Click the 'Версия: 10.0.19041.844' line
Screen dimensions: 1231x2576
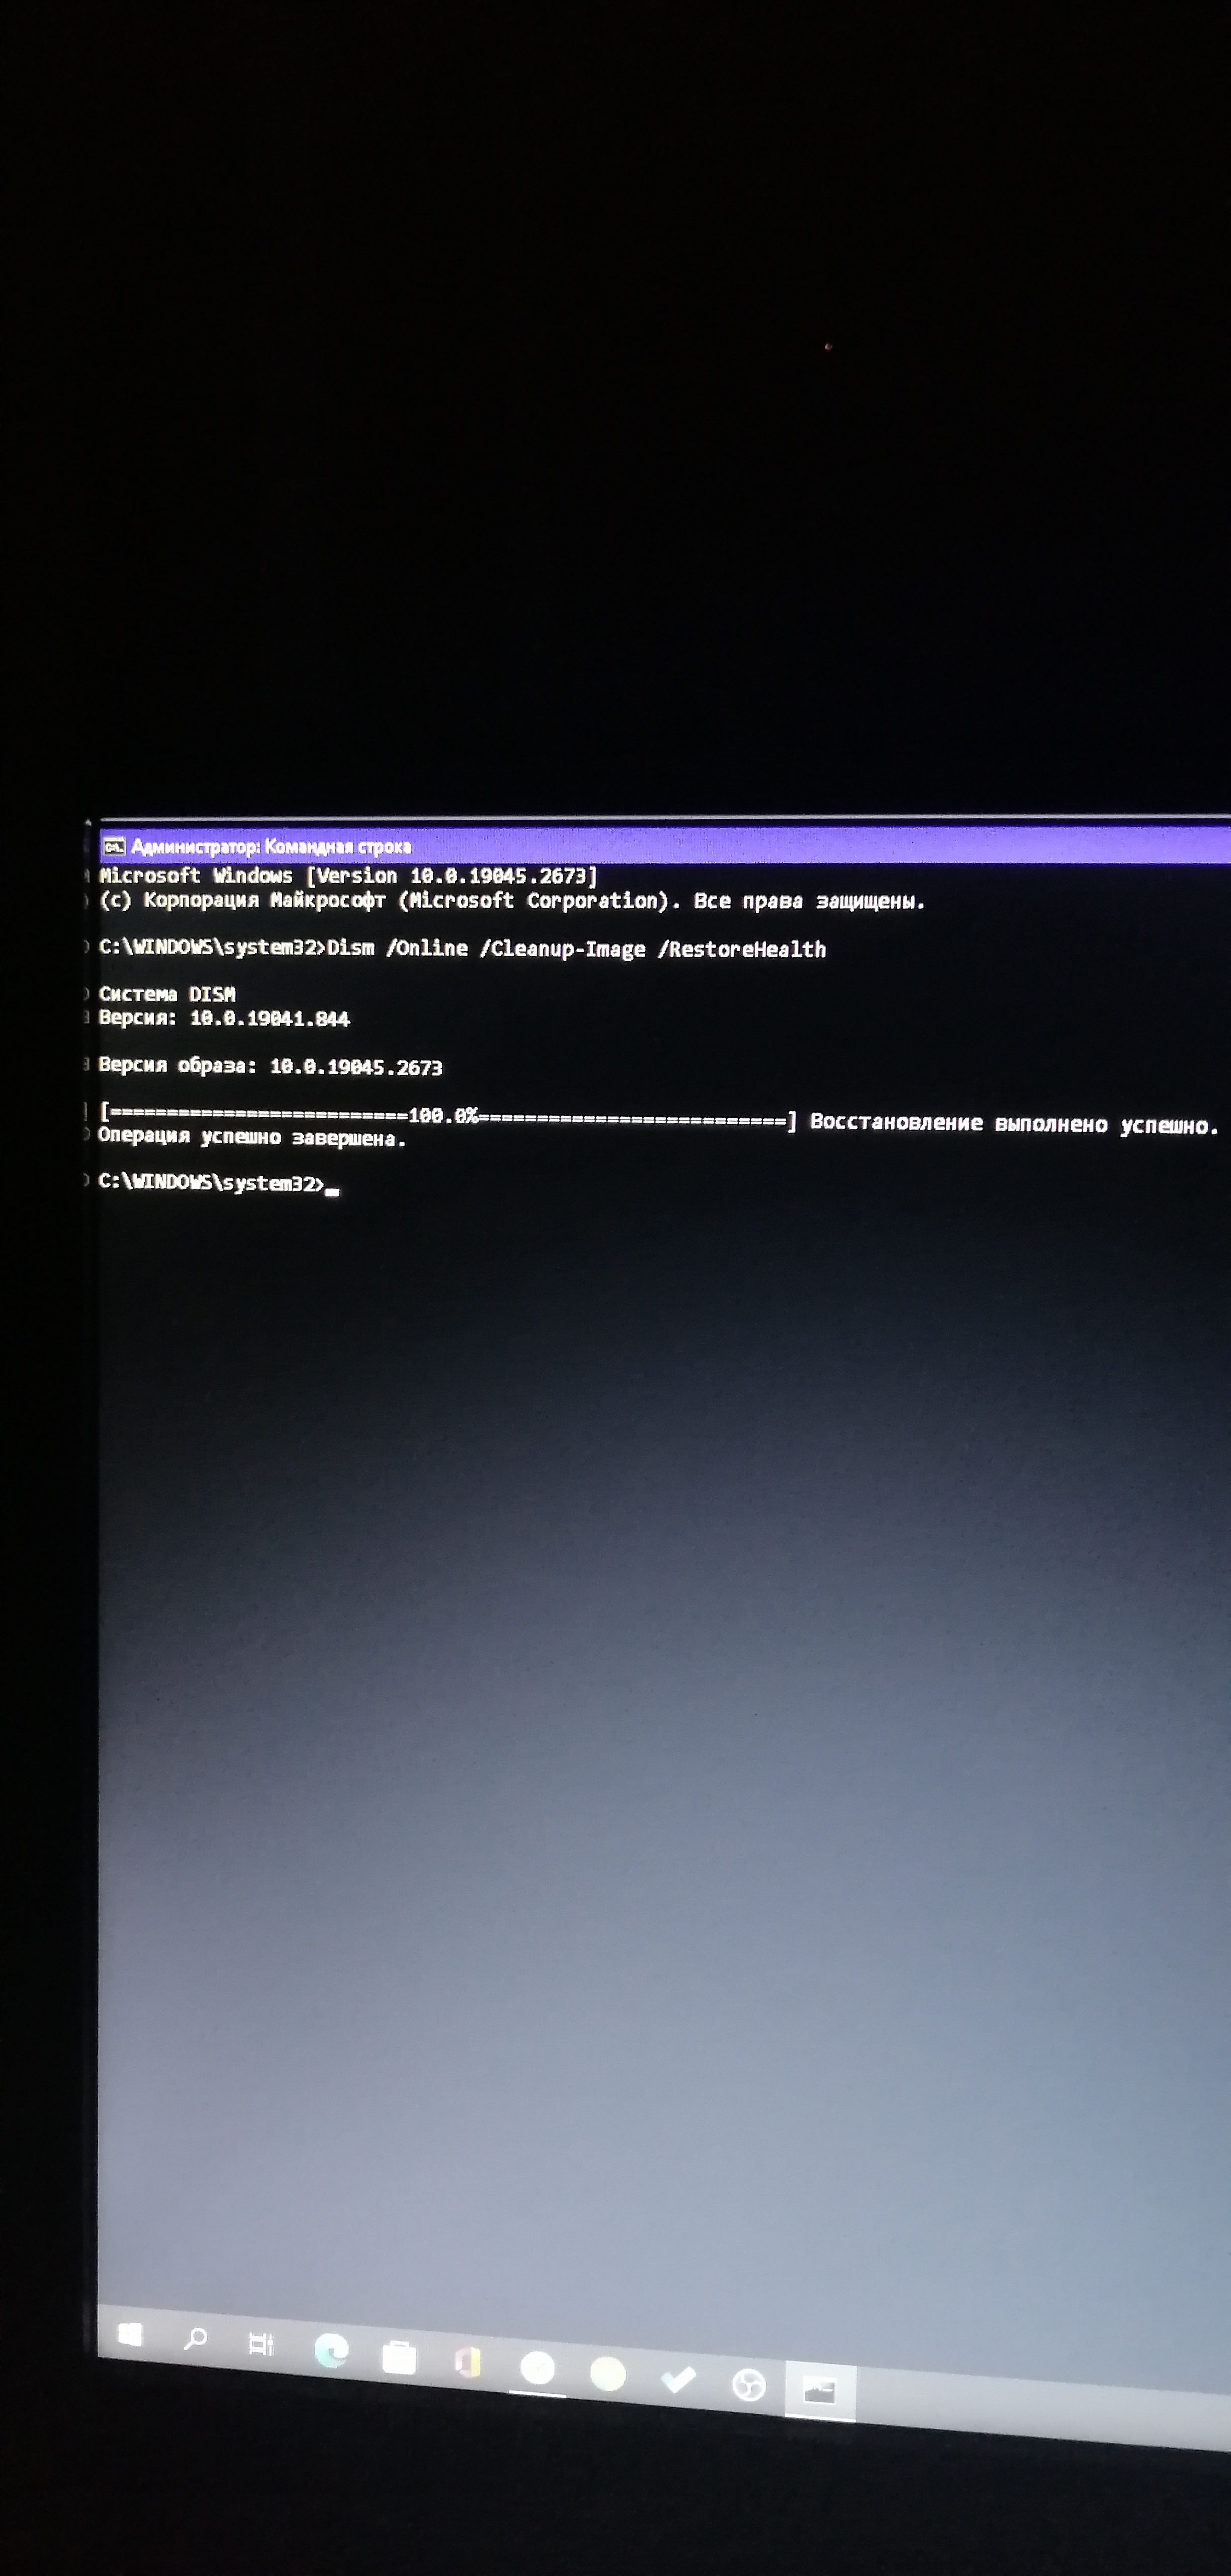(224, 1018)
